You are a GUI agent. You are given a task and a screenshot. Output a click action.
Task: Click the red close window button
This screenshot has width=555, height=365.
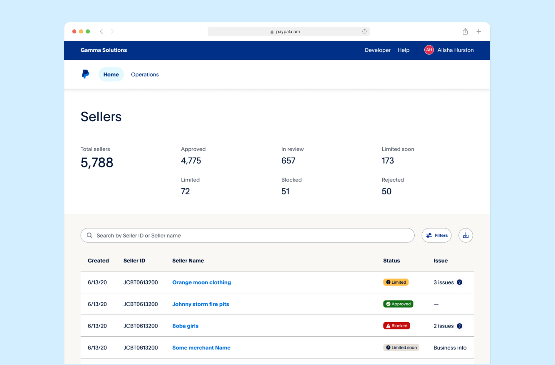click(74, 31)
